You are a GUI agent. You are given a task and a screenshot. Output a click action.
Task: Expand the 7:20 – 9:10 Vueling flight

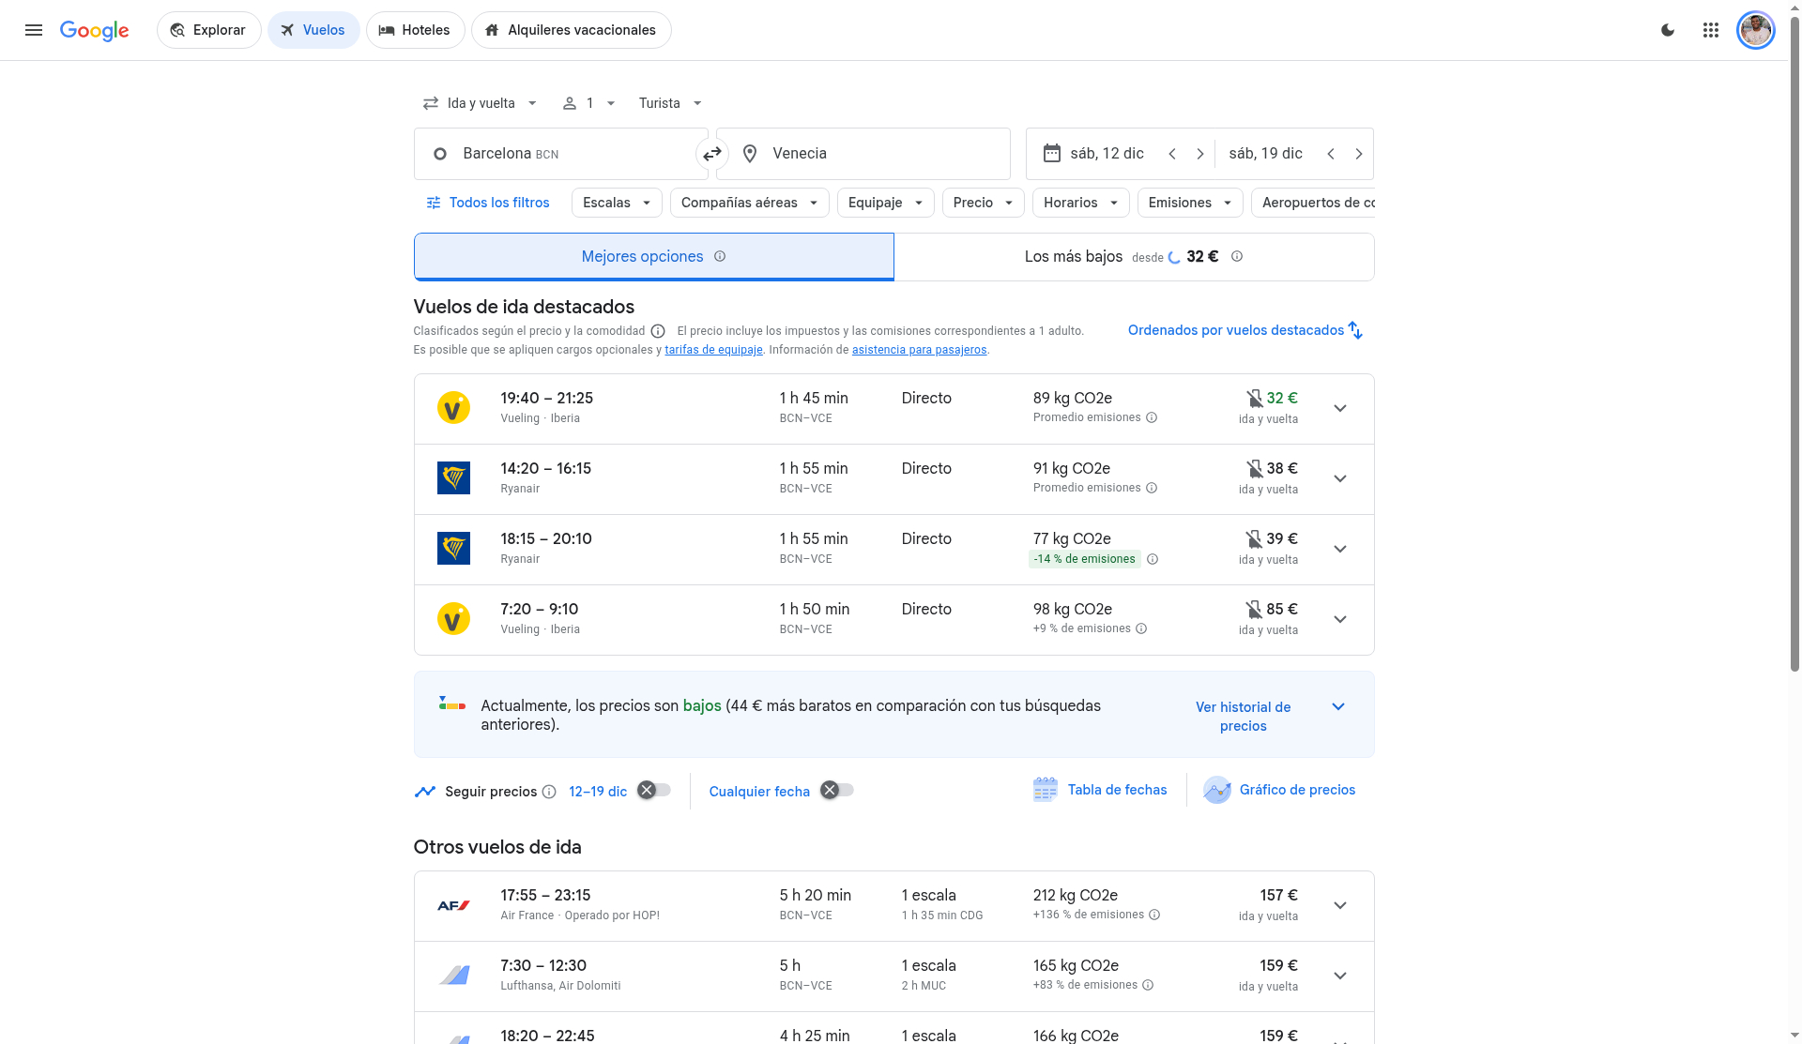[x=1340, y=619]
